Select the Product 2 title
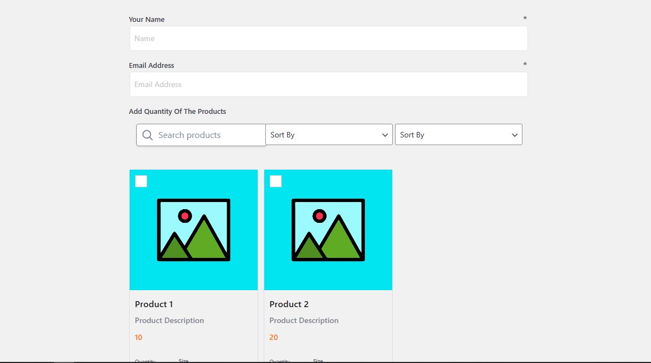Image resolution: width=651 pixels, height=363 pixels. pos(289,304)
